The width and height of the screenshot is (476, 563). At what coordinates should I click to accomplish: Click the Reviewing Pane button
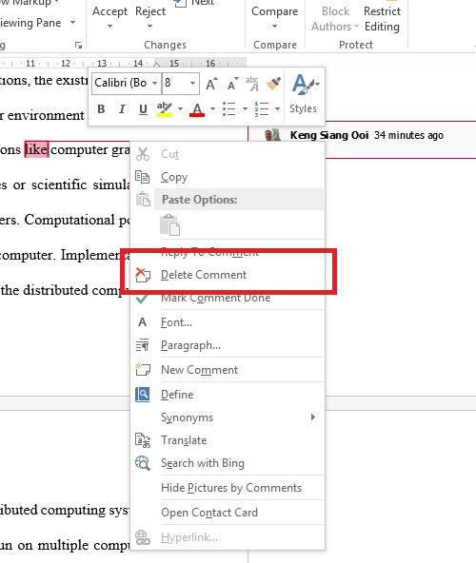tap(30, 23)
